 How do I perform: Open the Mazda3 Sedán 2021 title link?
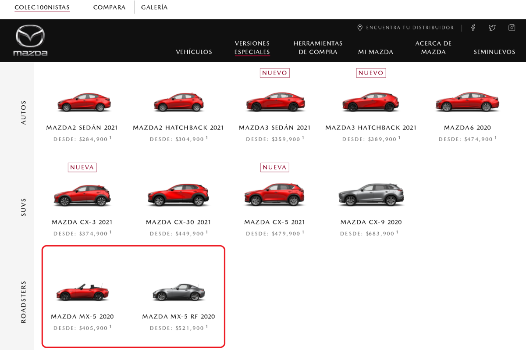pos(274,128)
